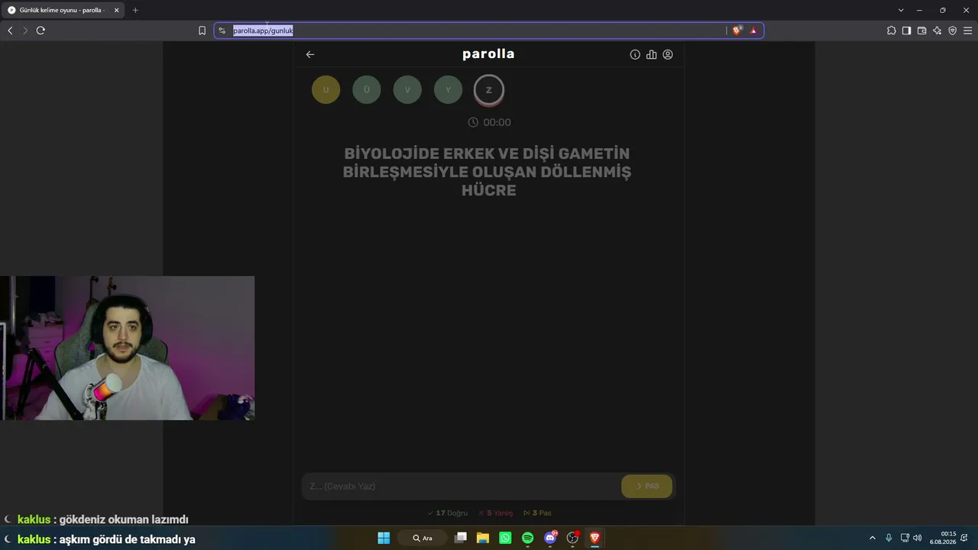Open OBS Studio from the taskbar

click(572, 538)
